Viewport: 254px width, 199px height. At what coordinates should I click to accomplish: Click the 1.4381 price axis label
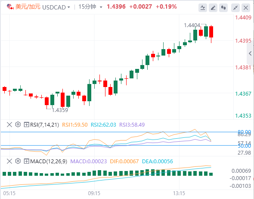[243, 68]
